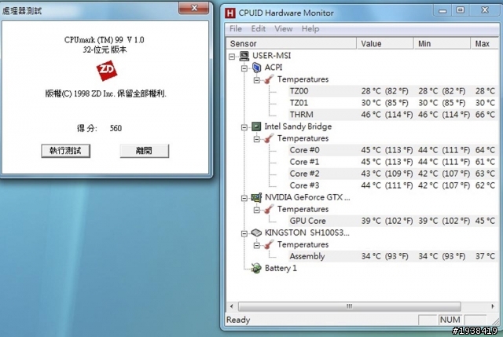503x337 pixels.
Task: Collapse the Intel Sandy Bridge node
Action: click(244, 127)
